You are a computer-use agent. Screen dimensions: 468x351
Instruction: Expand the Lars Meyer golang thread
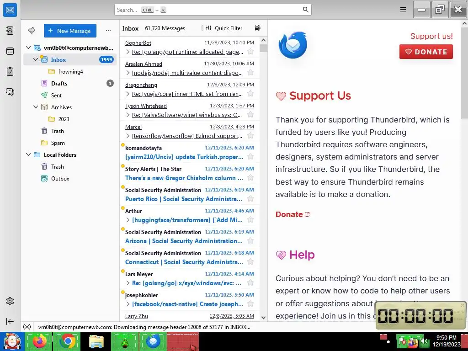click(128, 283)
